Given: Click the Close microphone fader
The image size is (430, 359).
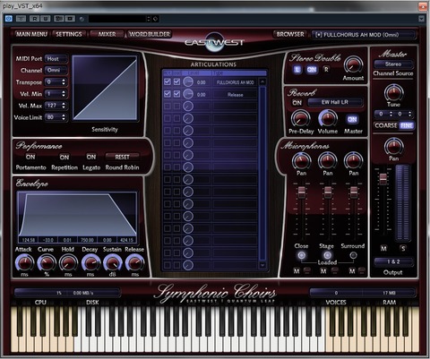Looking at the screenshot, I should pyautogui.click(x=301, y=192).
